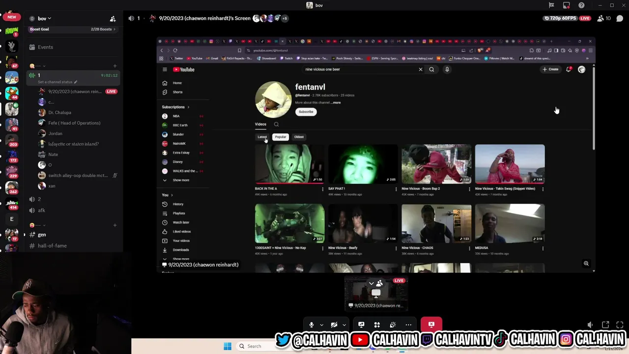Submit search with the magnifier icon
Viewport: 629px width, 354px height.
point(431,69)
